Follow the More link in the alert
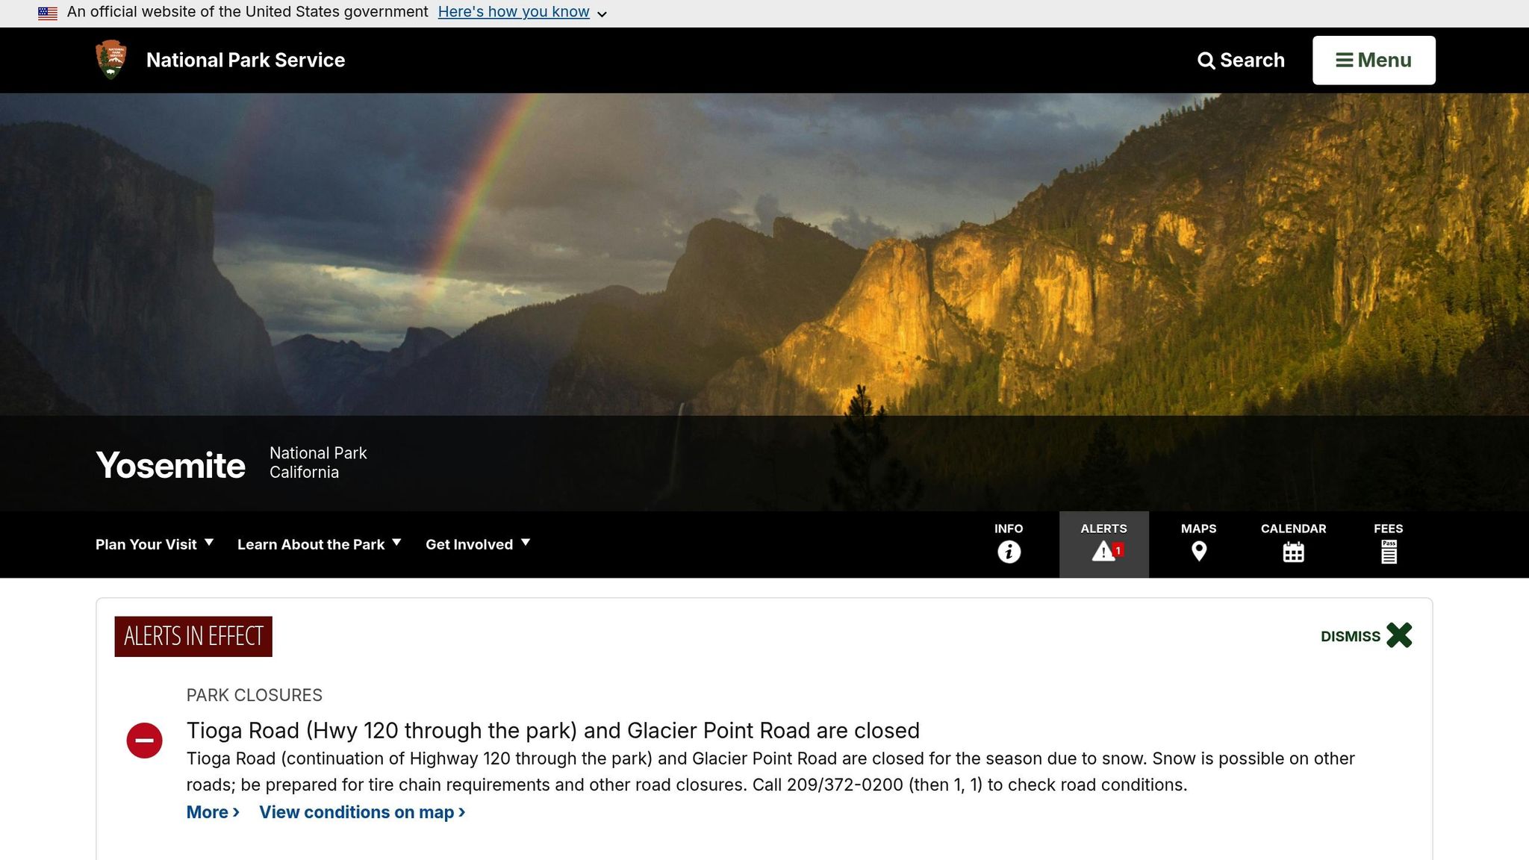Image resolution: width=1529 pixels, height=860 pixels. (214, 812)
